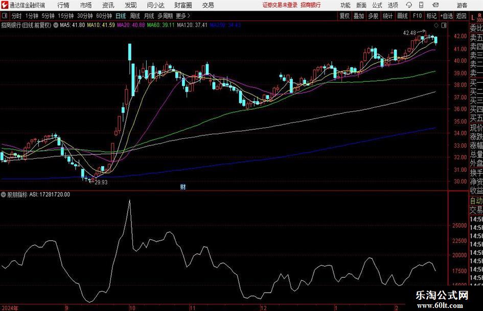Click the 多股 multi-stock button
Image resolution: width=483 pixels, height=311 pixels.
coord(373,16)
